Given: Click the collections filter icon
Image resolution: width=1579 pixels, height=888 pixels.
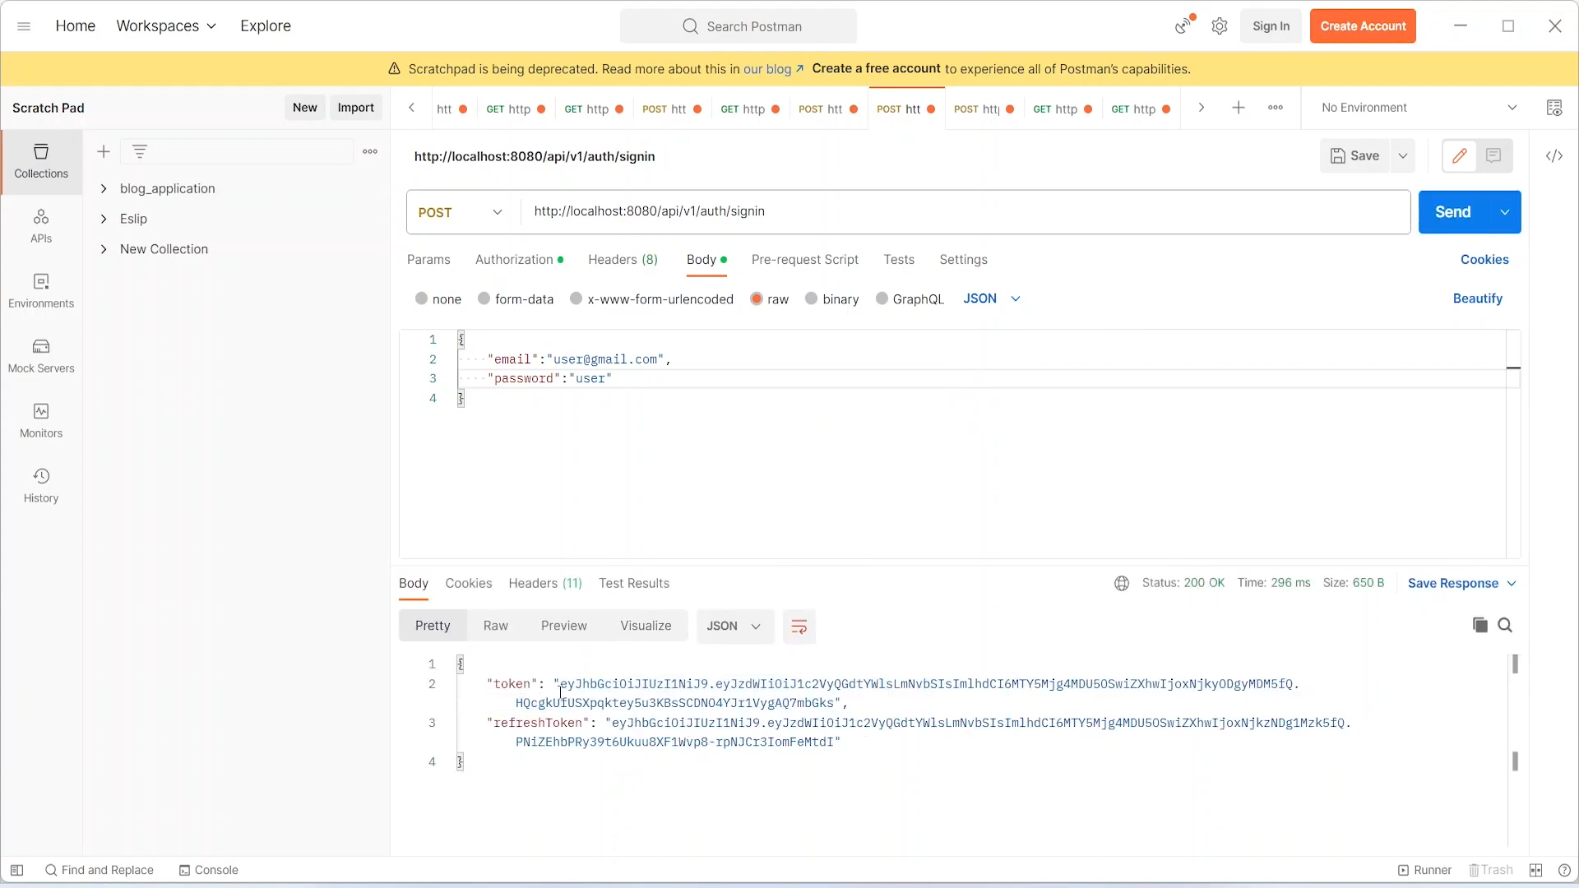Looking at the screenshot, I should (x=140, y=151).
